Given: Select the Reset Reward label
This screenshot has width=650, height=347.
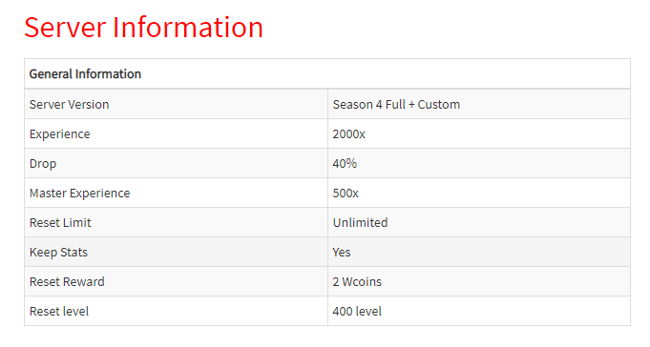Looking at the screenshot, I should click(x=67, y=282).
